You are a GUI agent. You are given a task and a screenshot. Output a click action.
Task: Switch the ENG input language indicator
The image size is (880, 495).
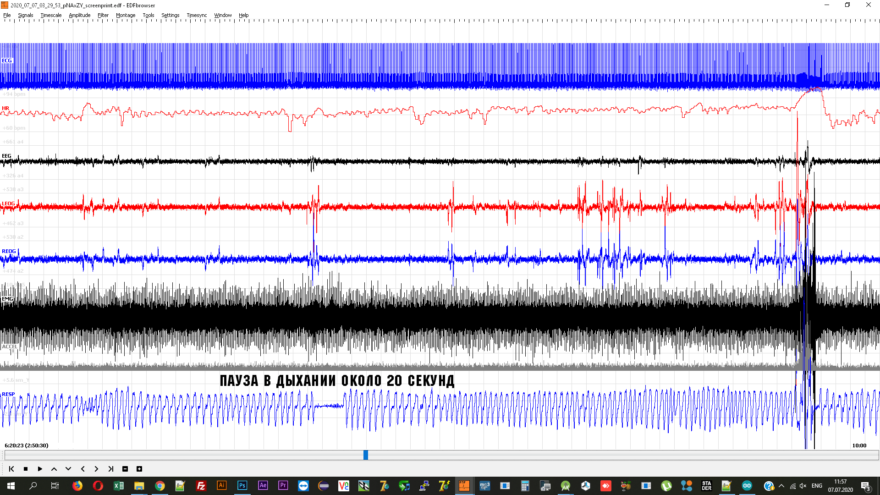817,486
